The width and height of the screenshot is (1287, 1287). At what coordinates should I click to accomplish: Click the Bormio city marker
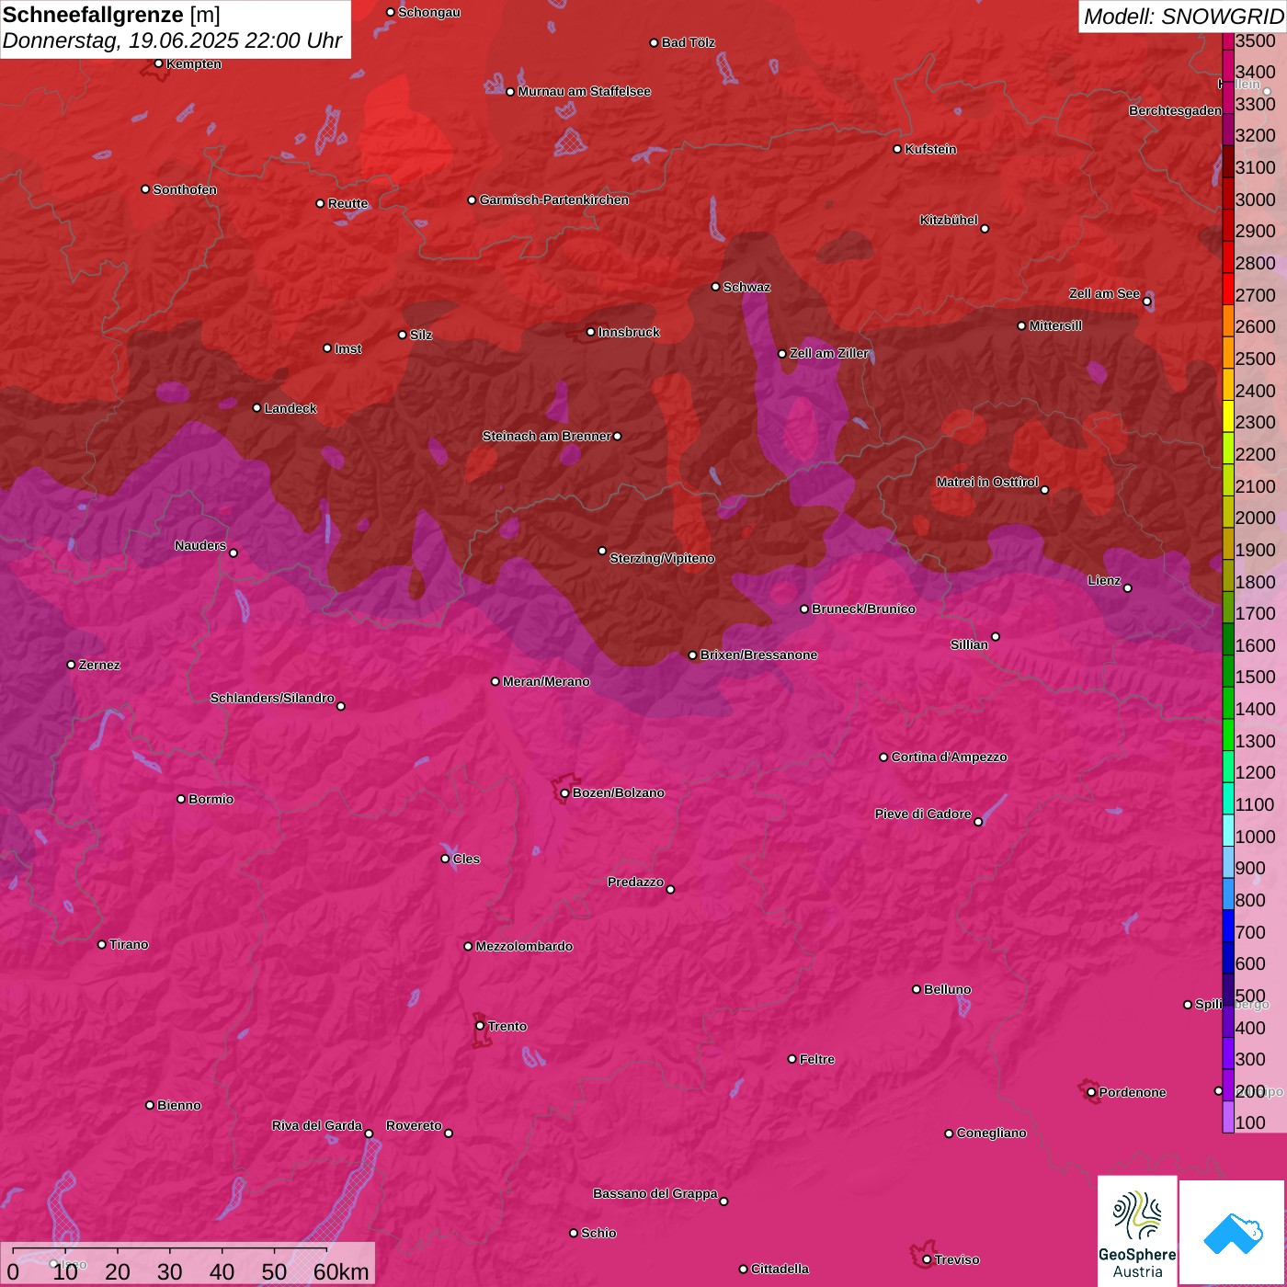pyautogui.click(x=181, y=799)
